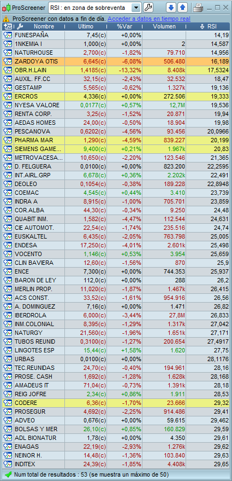The height and width of the screenshot is (481, 232).
Task: Select the SIEMENS GAME... row name
Action: click(38, 149)
